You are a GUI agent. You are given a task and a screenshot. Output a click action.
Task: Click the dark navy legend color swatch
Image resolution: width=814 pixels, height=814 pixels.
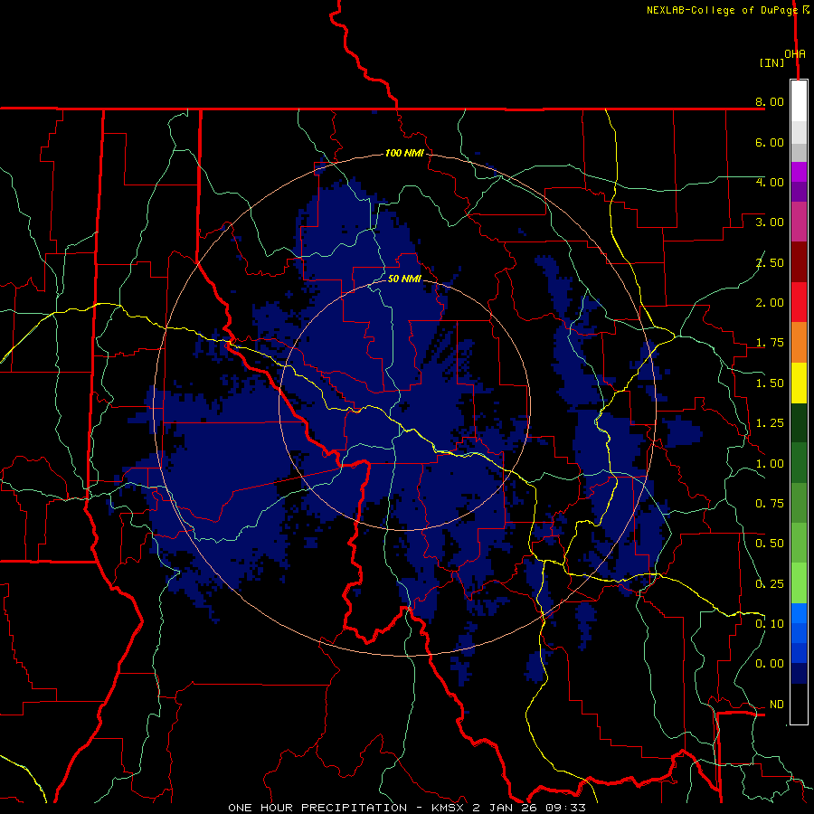click(799, 674)
